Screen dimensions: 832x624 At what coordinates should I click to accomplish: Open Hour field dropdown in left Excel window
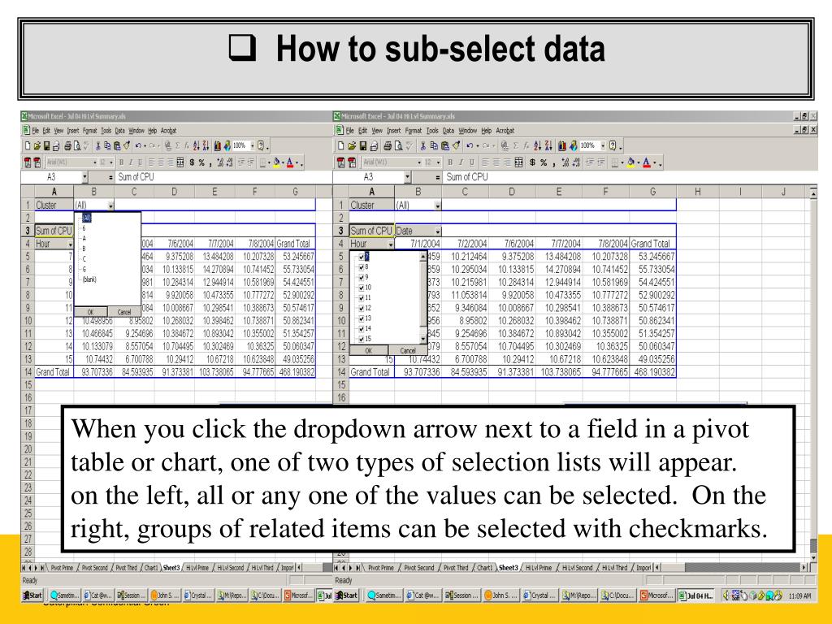point(70,244)
